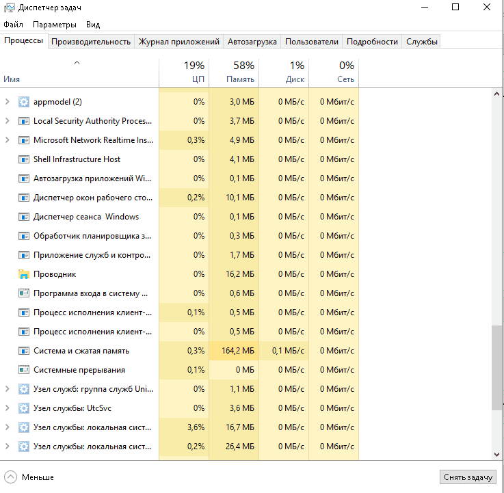Viewport: 504px width, 493px height.
Task: Click the Системные прерывания icon
Action: (24, 370)
